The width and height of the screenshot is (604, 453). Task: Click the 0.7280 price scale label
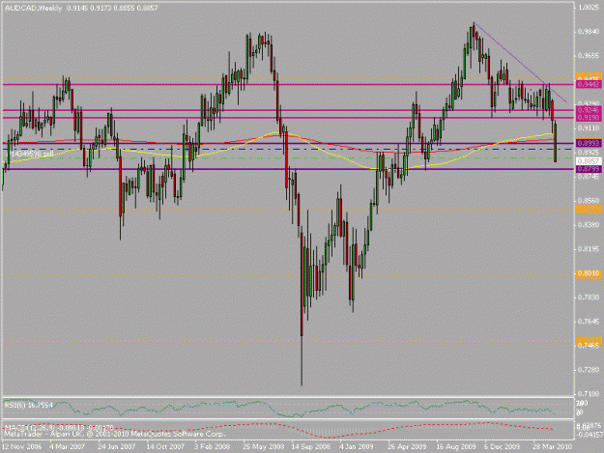589,370
